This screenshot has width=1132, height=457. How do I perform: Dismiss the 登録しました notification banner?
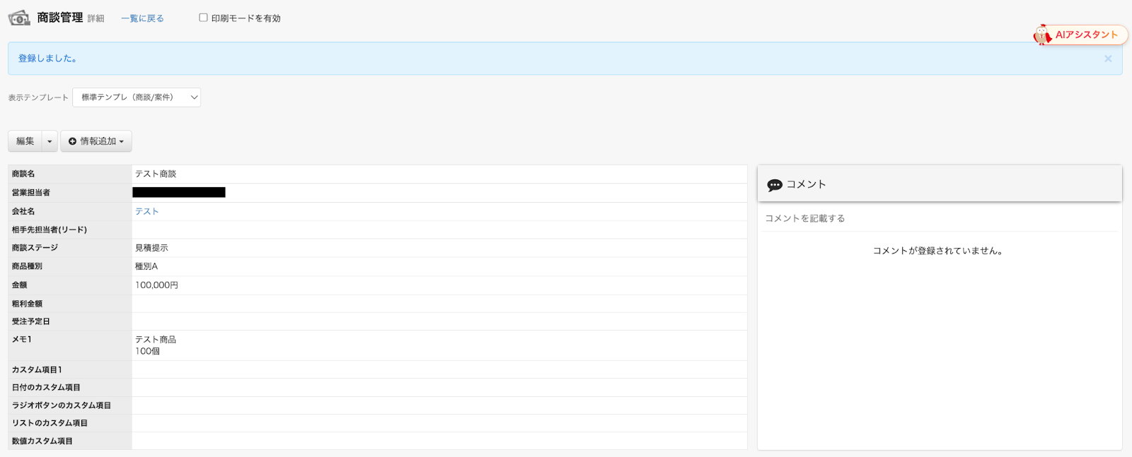[x=1108, y=59]
